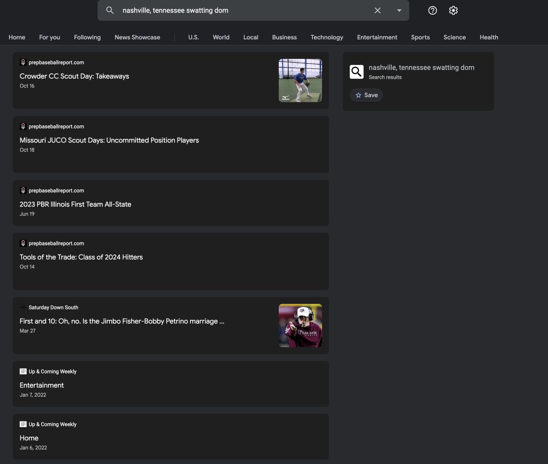548x464 pixels.
Task: Click the side panel title "nashville, tennessee swatting dom"
Action: click(x=422, y=68)
